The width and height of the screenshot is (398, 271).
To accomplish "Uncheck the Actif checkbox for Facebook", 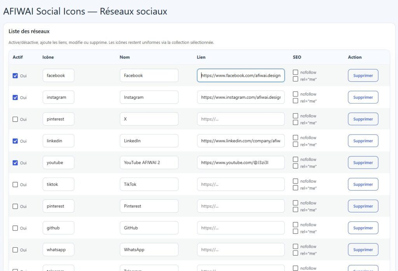I will tap(15, 76).
